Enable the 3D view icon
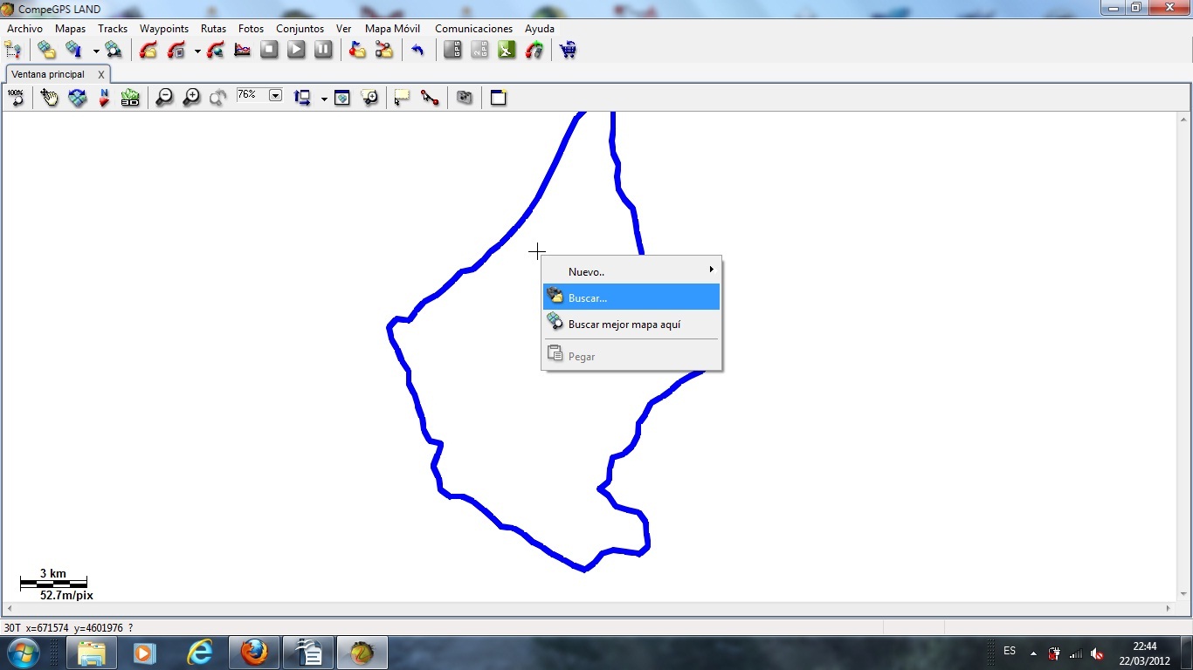Screen dimensions: 1193x670 [x=130, y=98]
